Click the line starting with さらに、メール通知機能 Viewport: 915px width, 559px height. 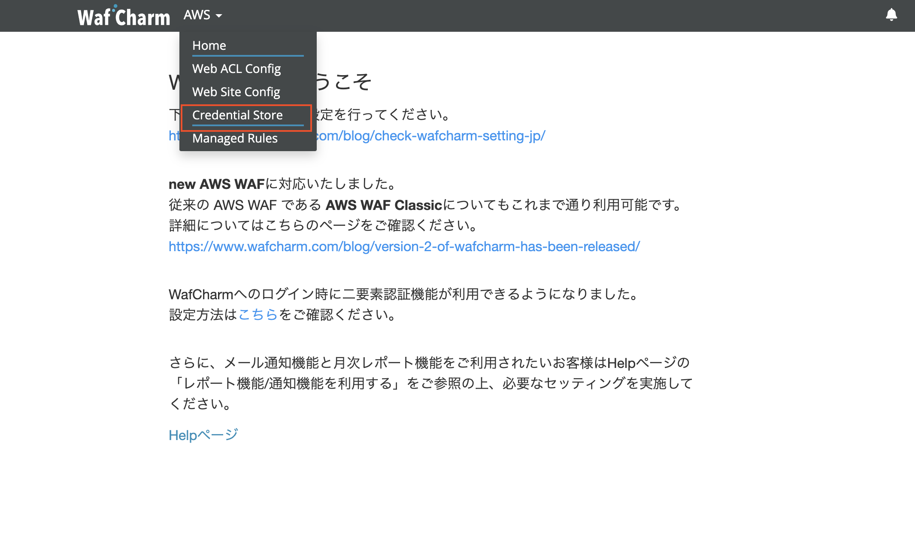[429, 363]
